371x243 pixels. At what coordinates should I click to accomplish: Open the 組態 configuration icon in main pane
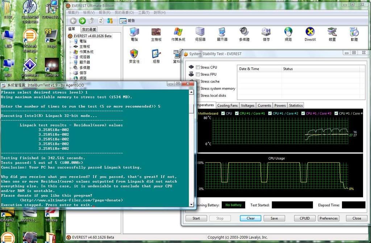(x=156, y=56)
